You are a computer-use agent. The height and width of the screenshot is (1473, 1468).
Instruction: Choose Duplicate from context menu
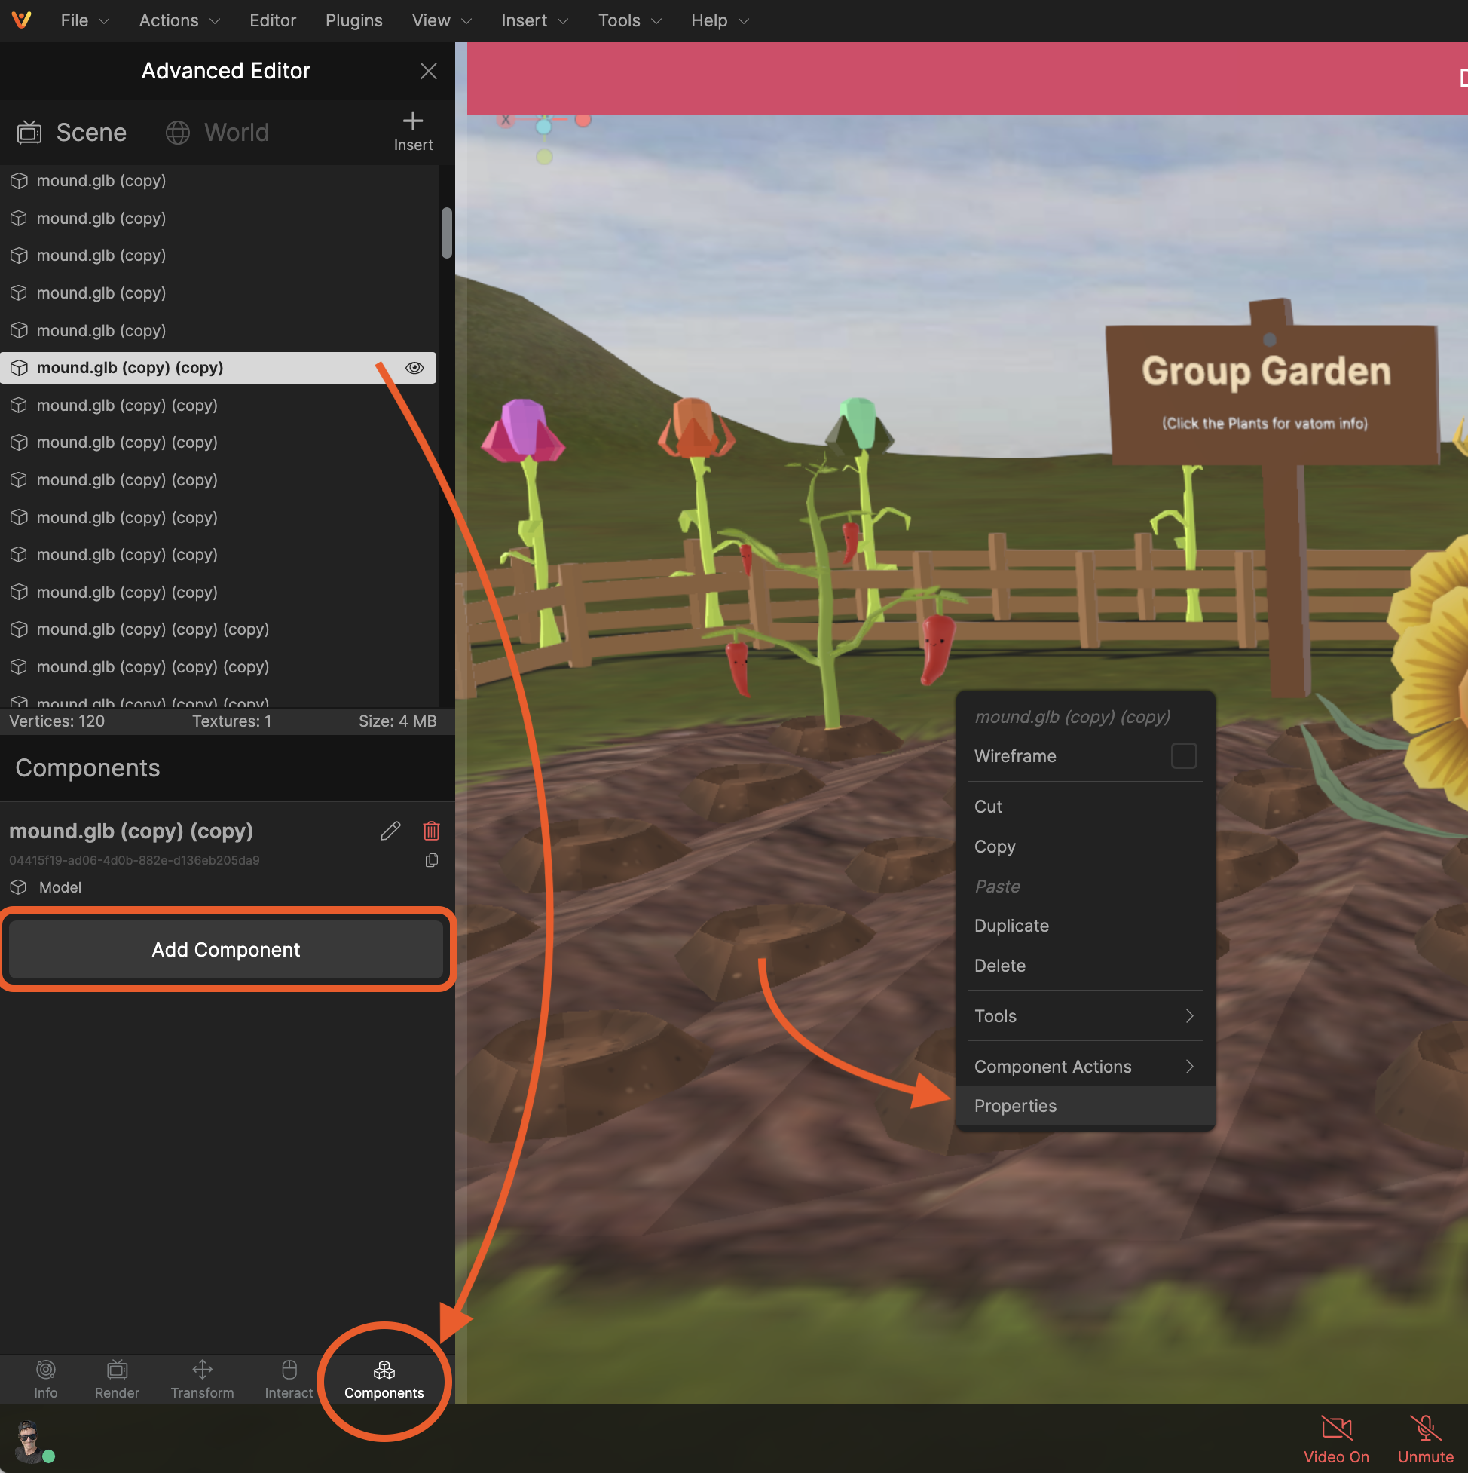(x=1085, y=926)
